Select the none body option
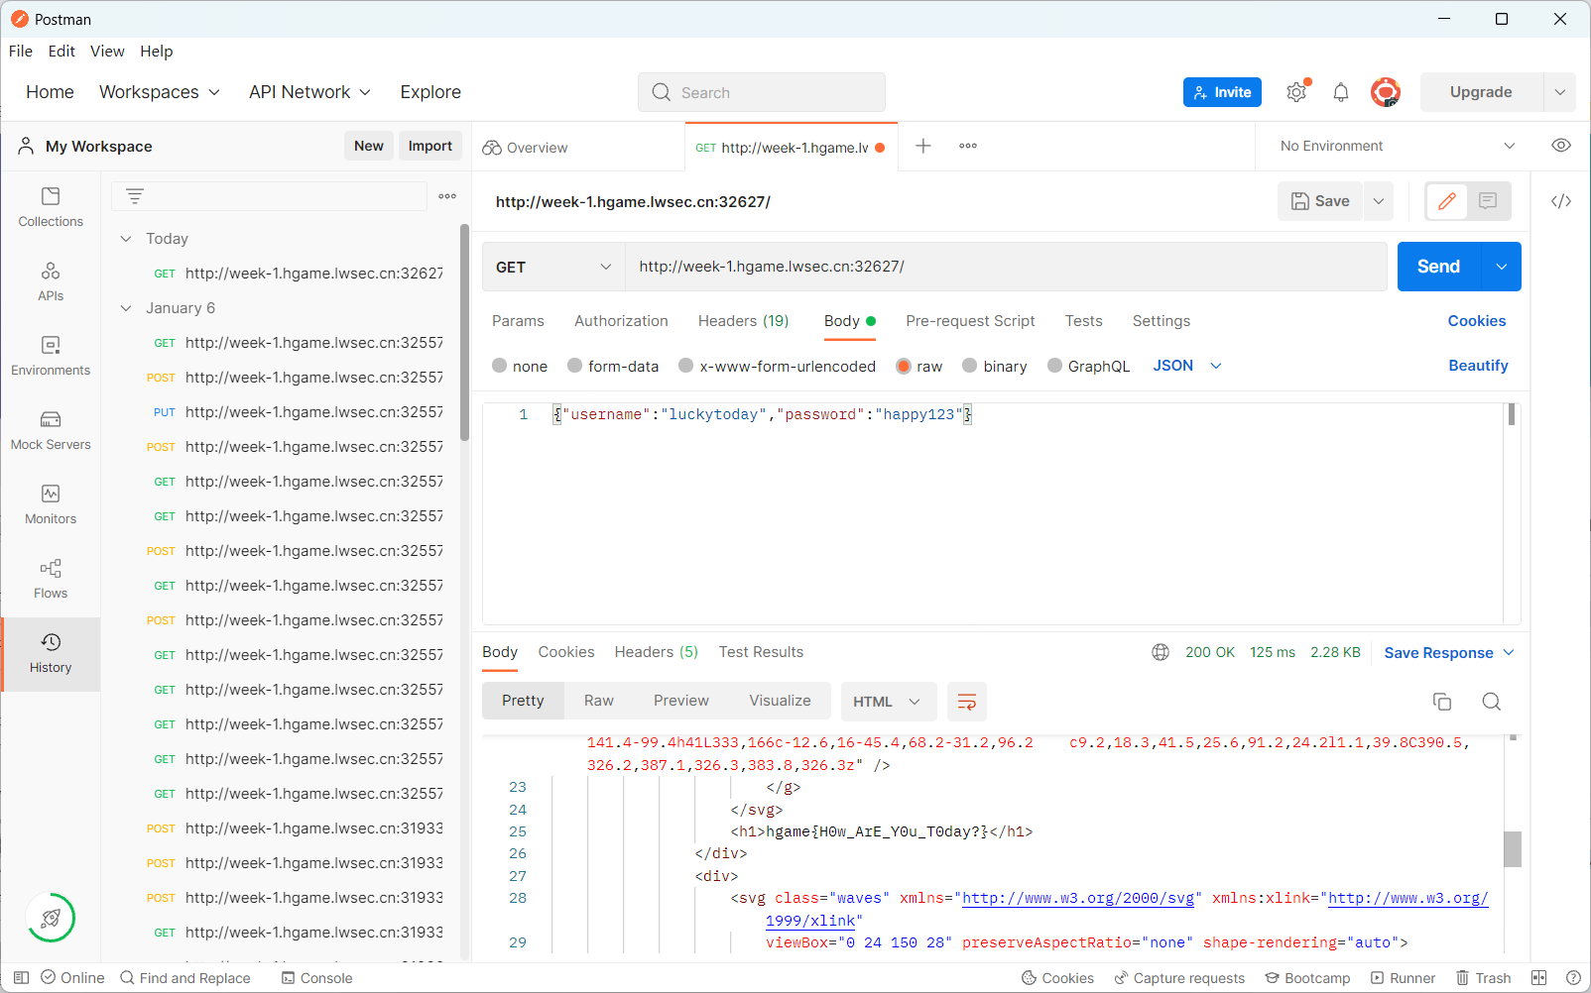 [x=500, y=366]
